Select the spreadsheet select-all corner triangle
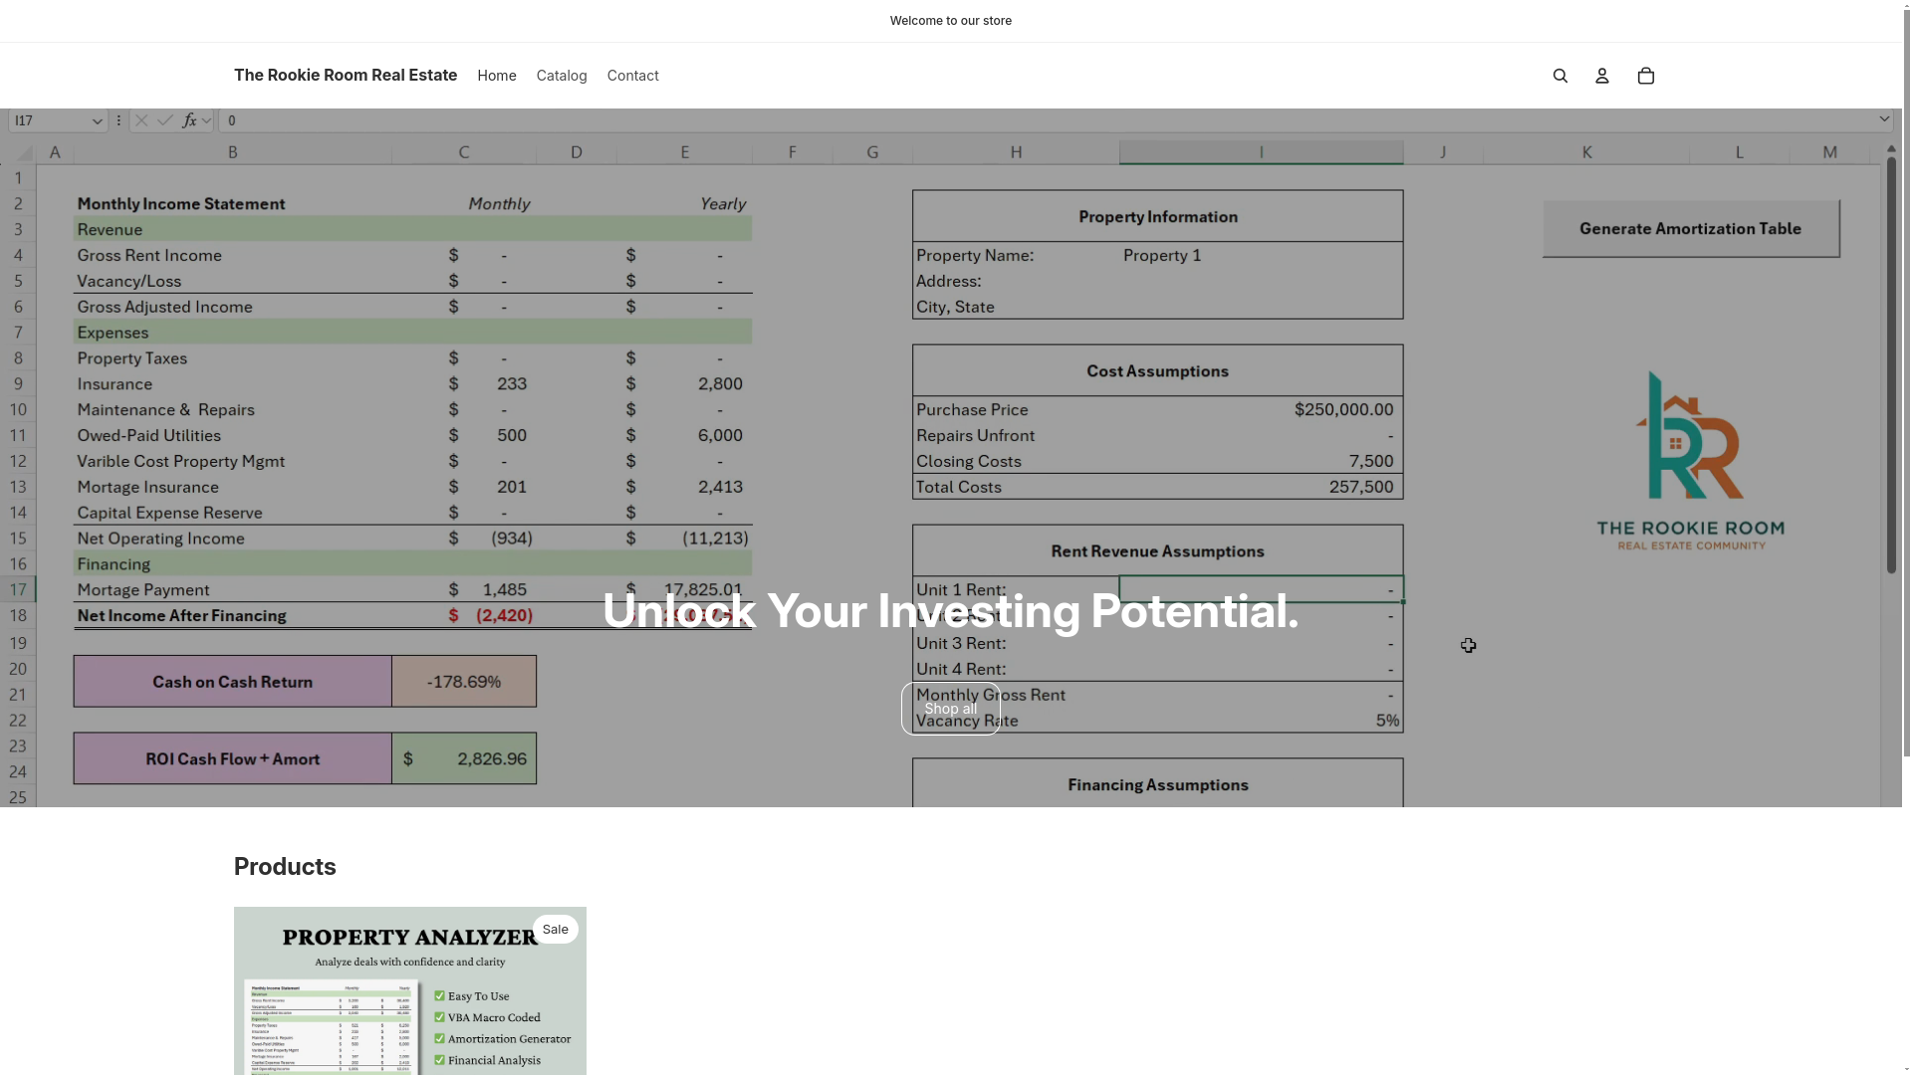 (22, 152)
